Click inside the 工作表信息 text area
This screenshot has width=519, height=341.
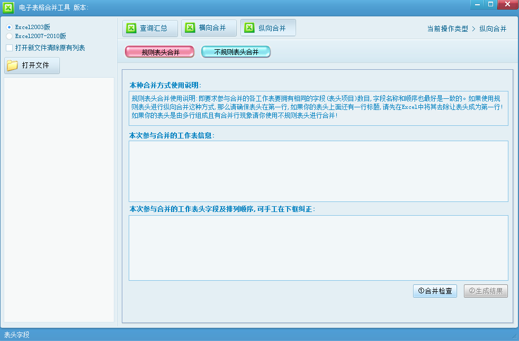pos(318,171)
